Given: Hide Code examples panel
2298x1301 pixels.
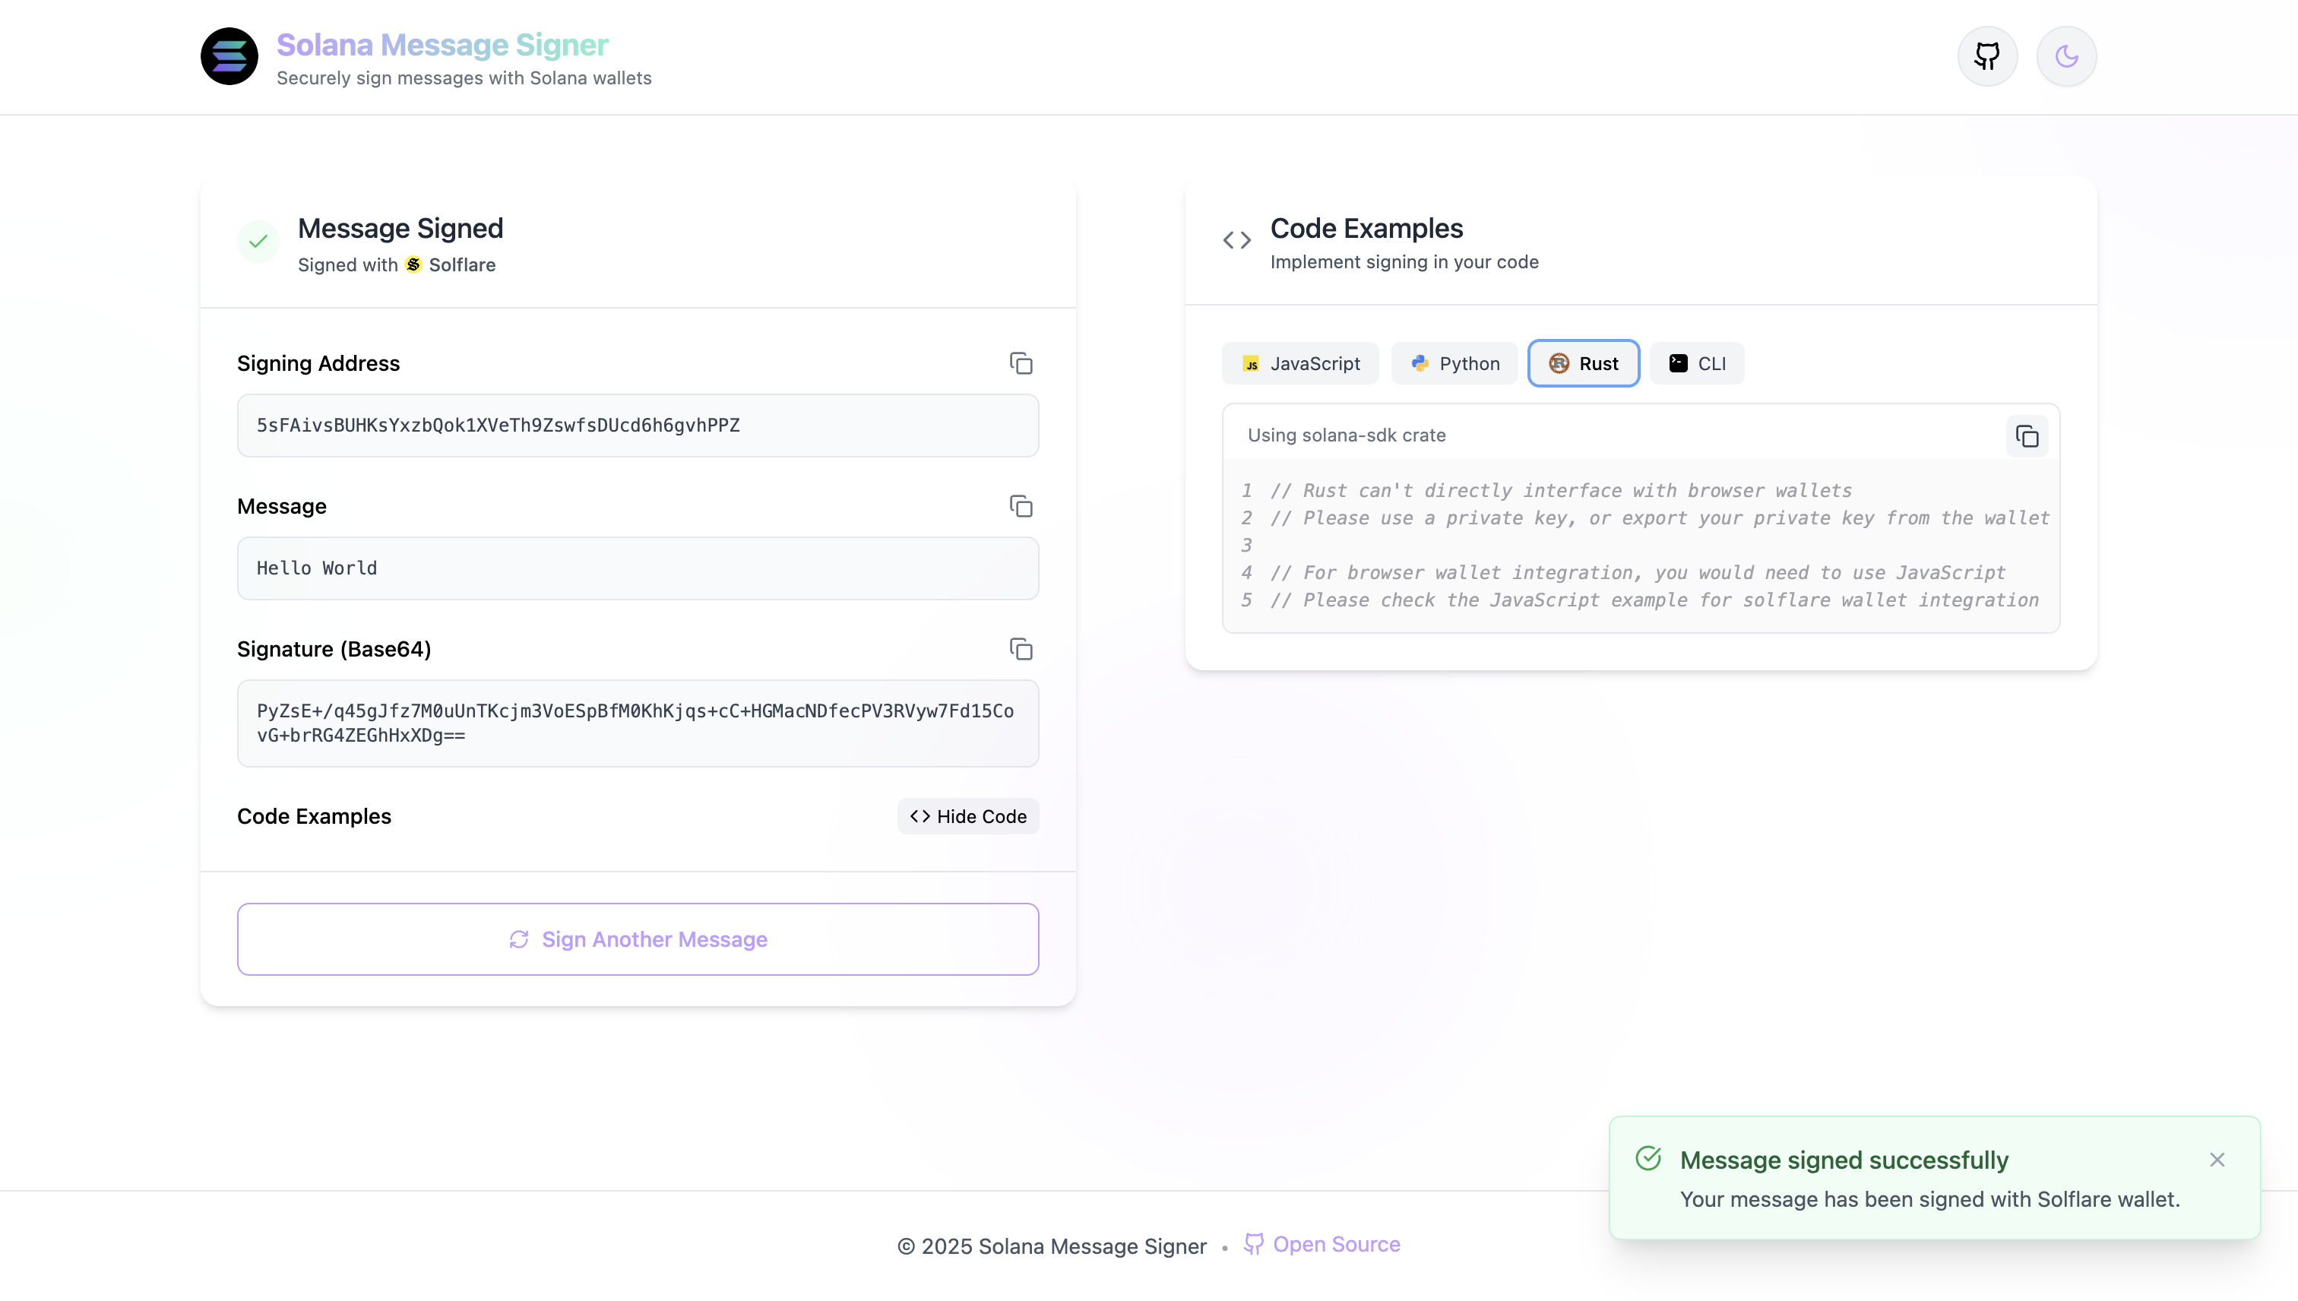Looking at the screenshot, I should (x=967, y=817).
